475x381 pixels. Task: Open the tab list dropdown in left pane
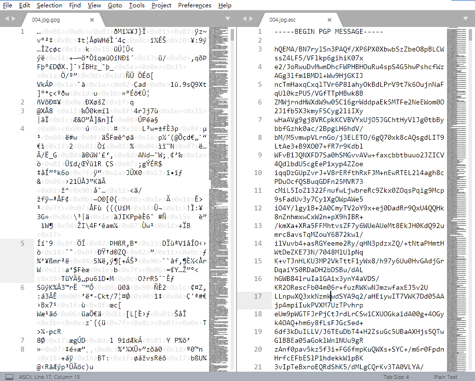(x=226, y=19)
